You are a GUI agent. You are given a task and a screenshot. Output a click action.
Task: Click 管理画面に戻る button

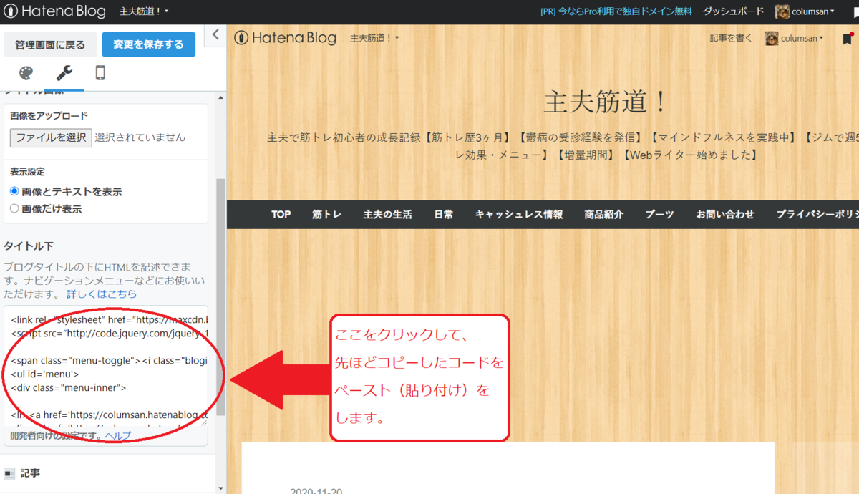tap(50, 44)
